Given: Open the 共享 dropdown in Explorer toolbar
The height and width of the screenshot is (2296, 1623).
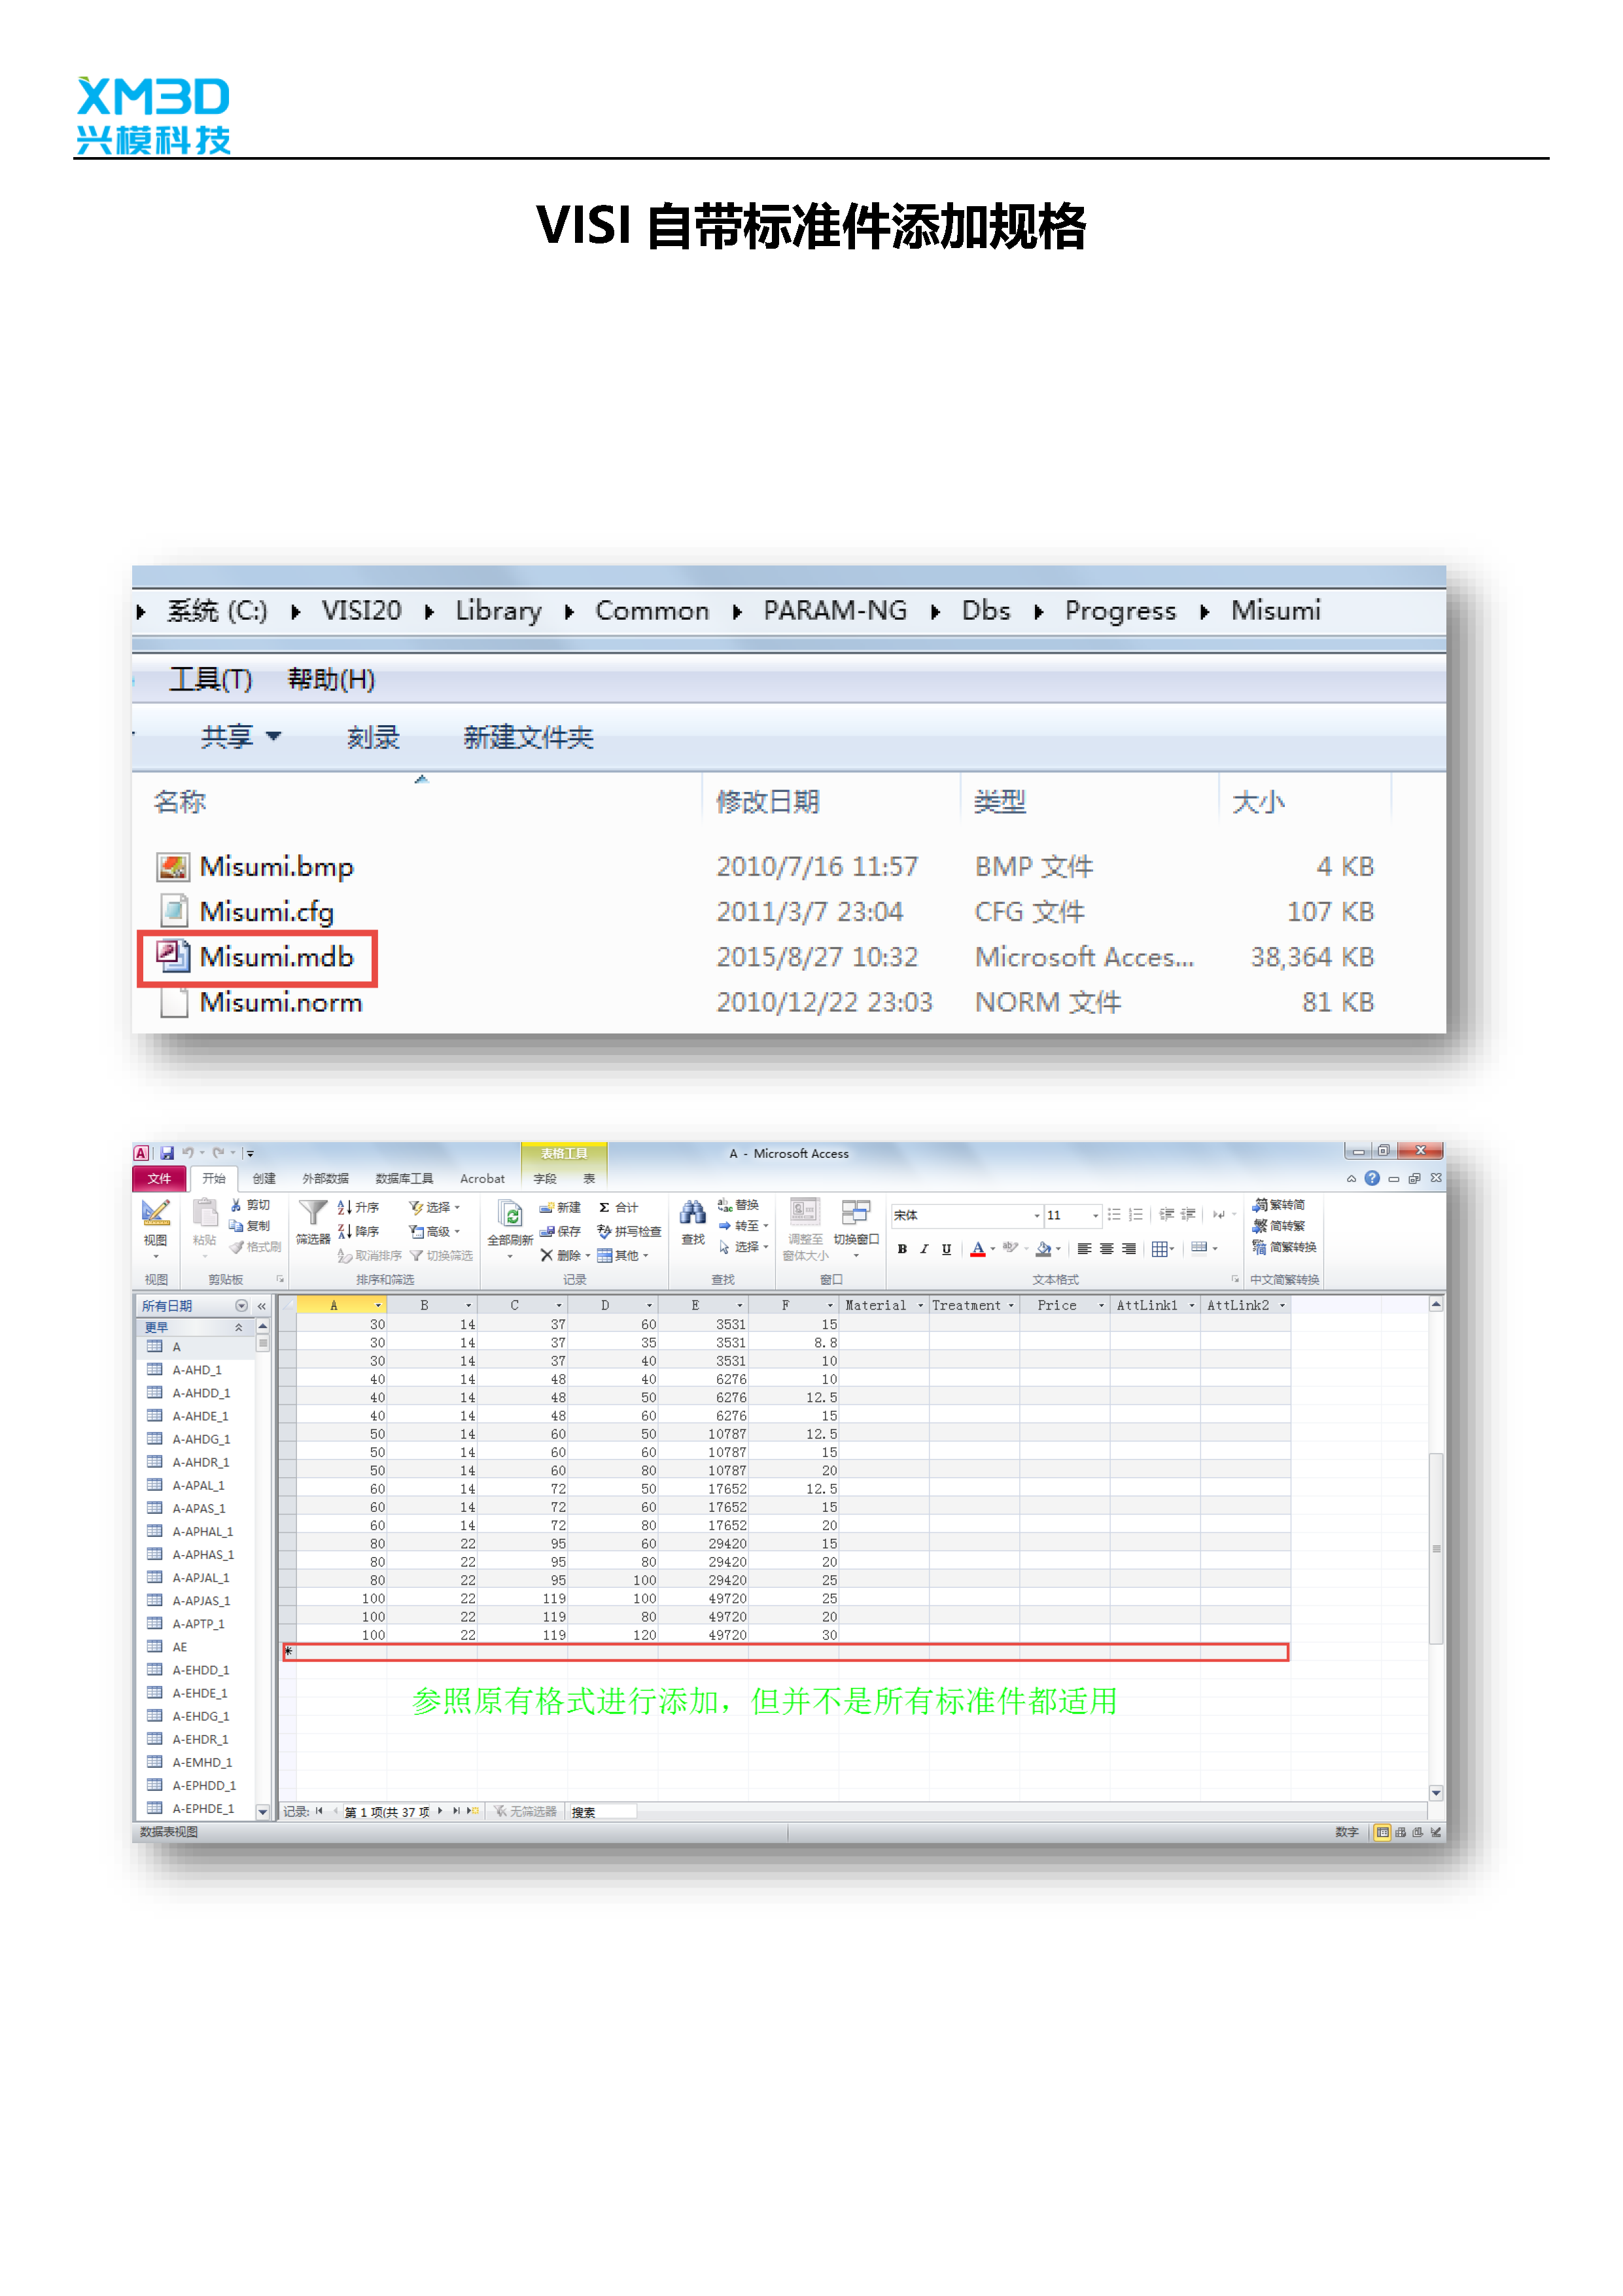Looking at the screenshot, I should (x=241, y=737).
